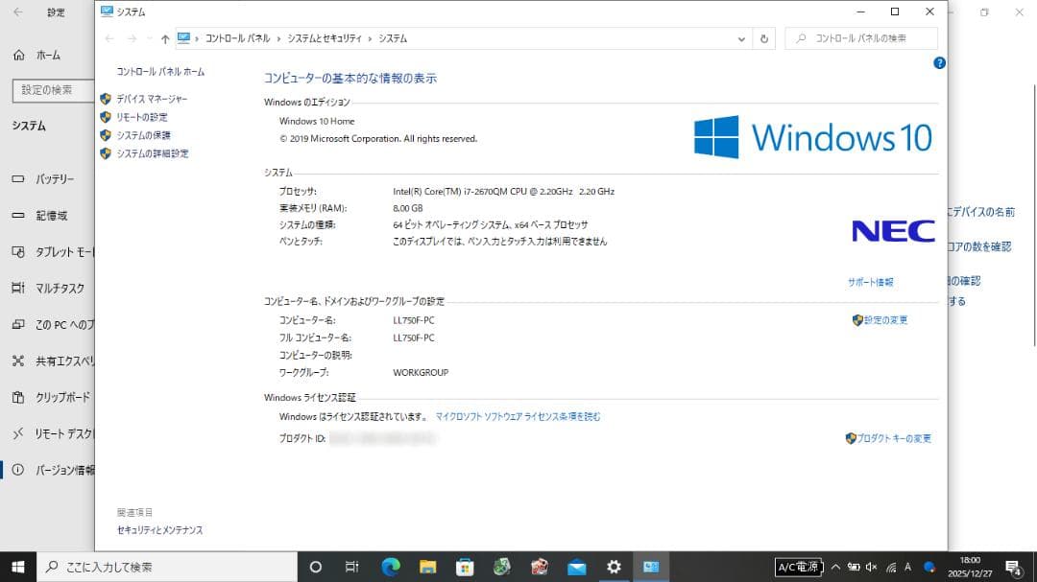Image resolution: width=1037 pixels, height=582 pixels.
Task: Open File Explorer from the taskbar
Action: pyautogui.click(x=427, y=567)
